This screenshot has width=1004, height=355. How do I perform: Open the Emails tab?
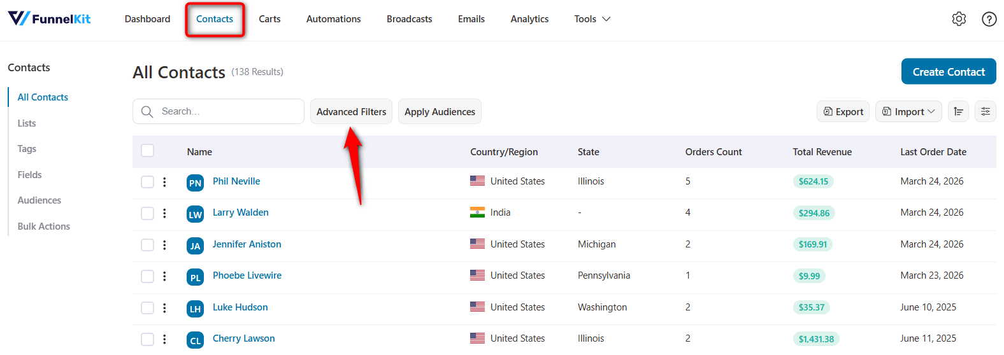[x=471, y=19]
